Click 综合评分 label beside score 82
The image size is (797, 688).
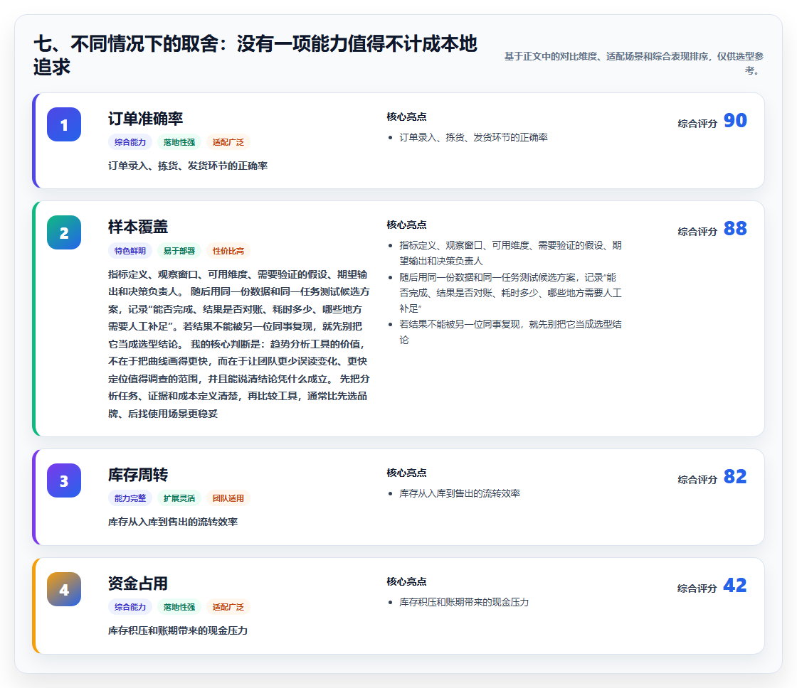pyautogui.click(x=697, y=479)
